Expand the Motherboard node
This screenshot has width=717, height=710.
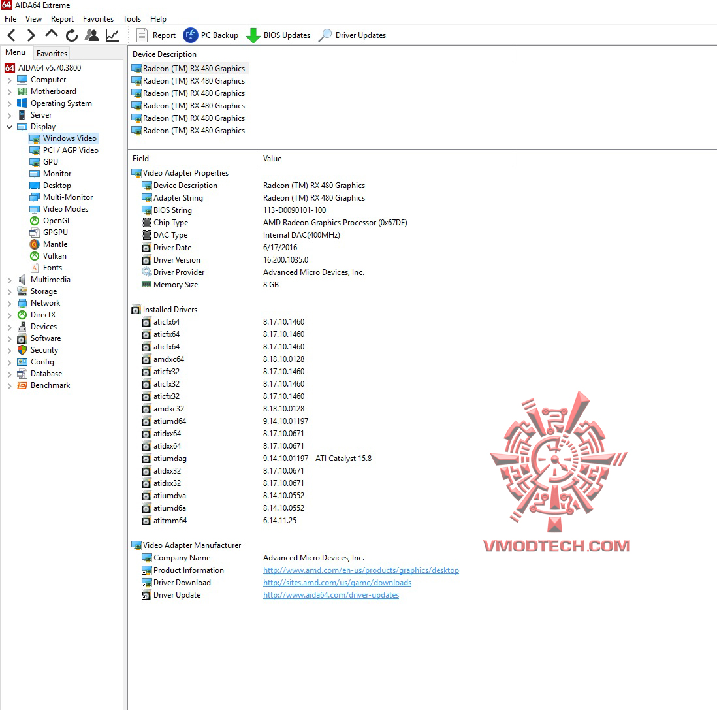click(10, 92)
